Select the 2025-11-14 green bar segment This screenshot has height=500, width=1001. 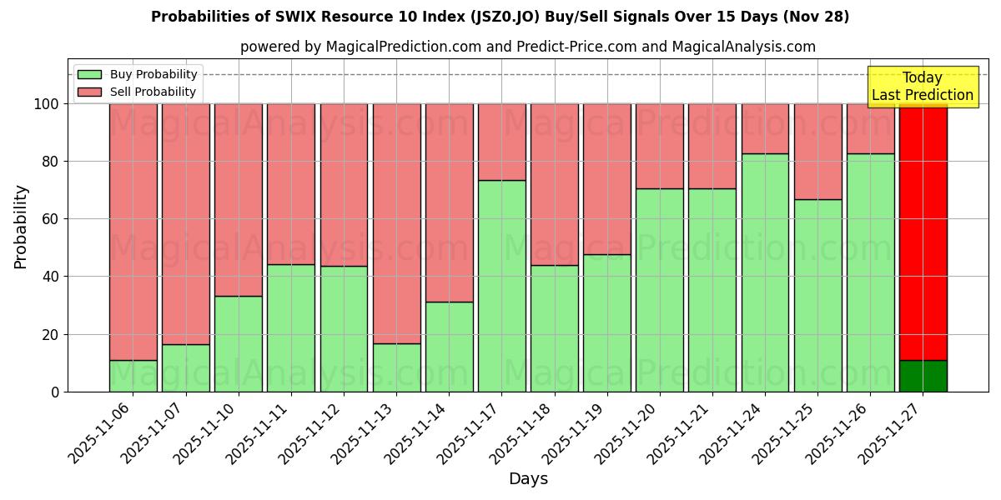coord(451,346)
